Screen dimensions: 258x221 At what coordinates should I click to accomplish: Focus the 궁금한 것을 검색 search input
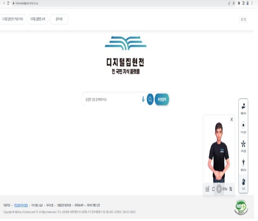pos(112,99)
